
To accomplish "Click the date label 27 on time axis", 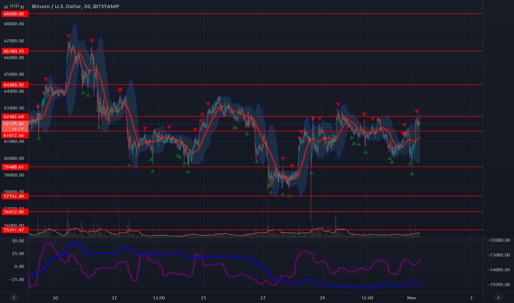I will click(263, 297).
